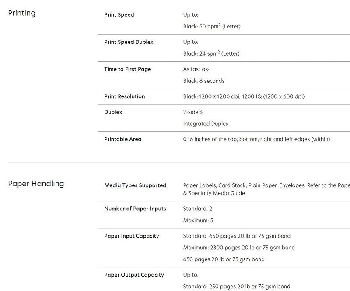The width and height of the screenshot is (350, 291).
Task: Select the Print Speed Duplex label
Action: click(129, 42)
